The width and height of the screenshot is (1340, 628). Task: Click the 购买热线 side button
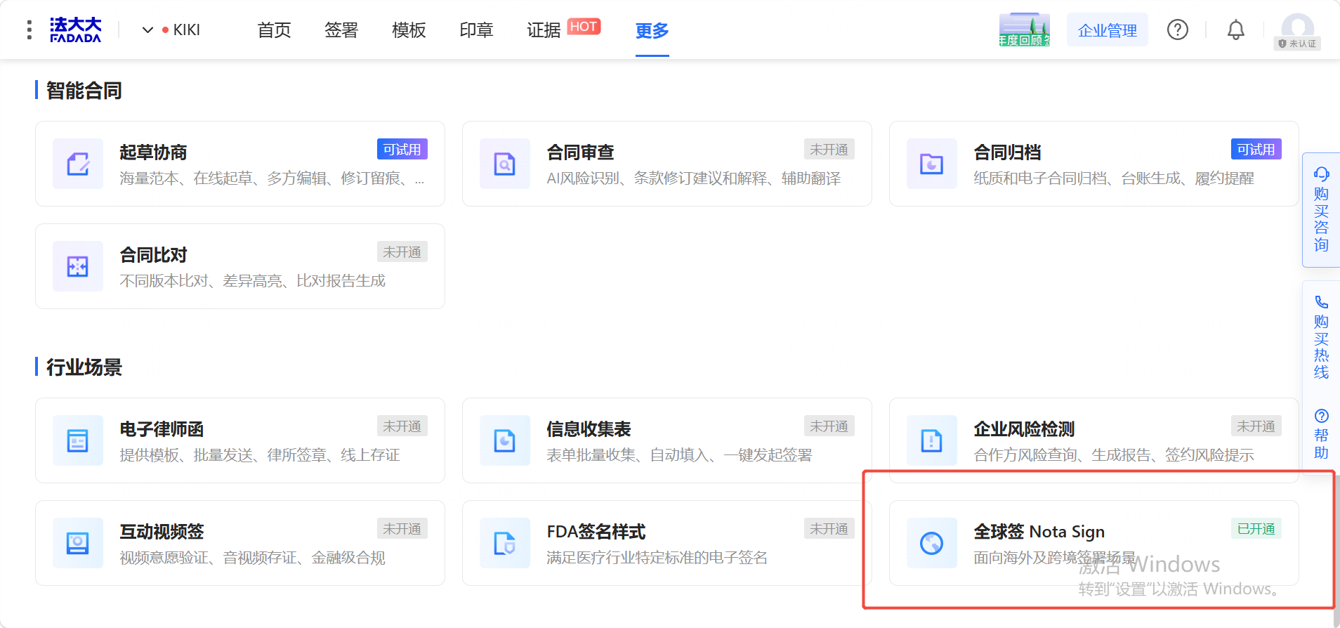pos(1321,337)
